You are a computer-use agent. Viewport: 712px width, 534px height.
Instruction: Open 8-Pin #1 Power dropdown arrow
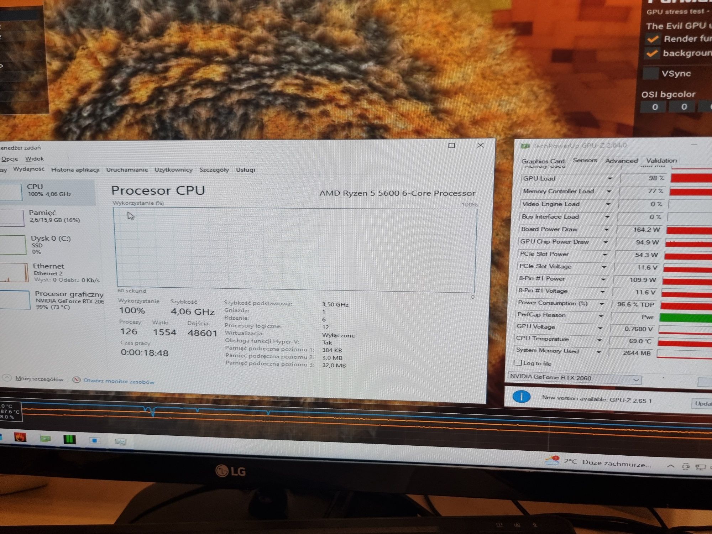pos(603,279)
